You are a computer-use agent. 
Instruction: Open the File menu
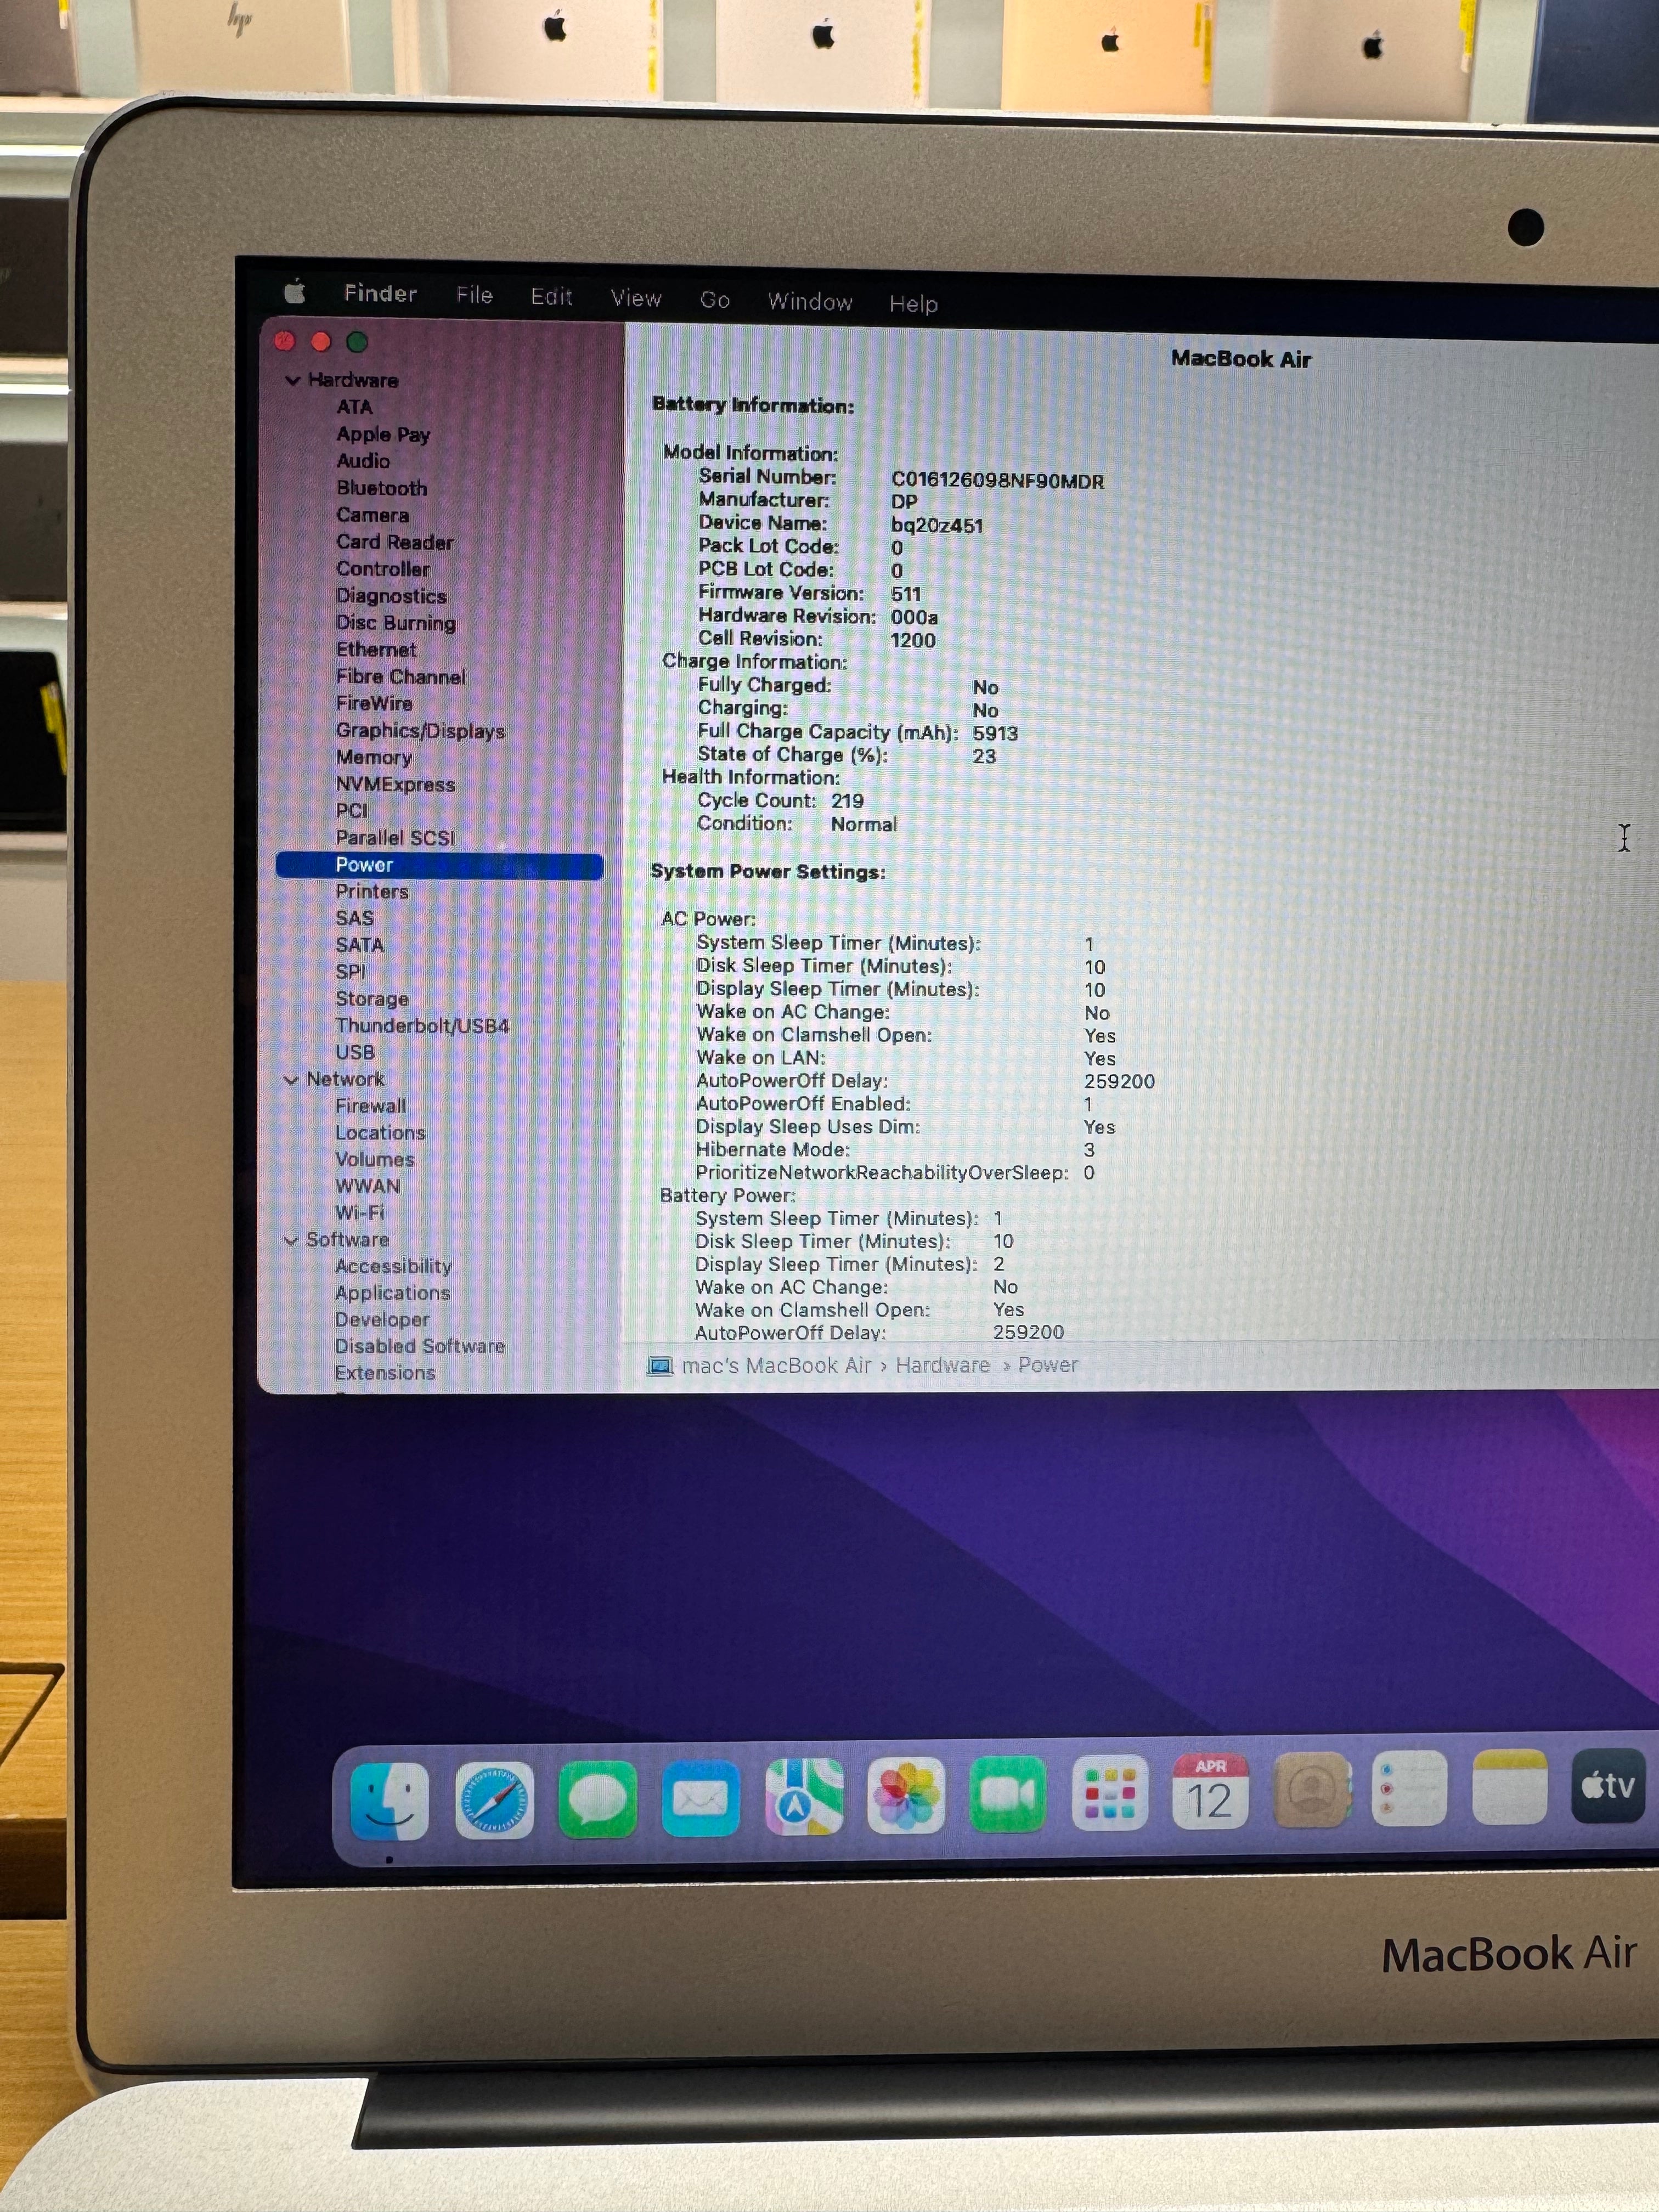coord(474,295)
